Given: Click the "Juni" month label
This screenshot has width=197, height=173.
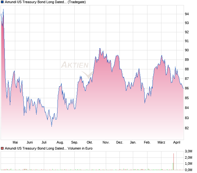Looking at the screenshot, I should 30,143.
